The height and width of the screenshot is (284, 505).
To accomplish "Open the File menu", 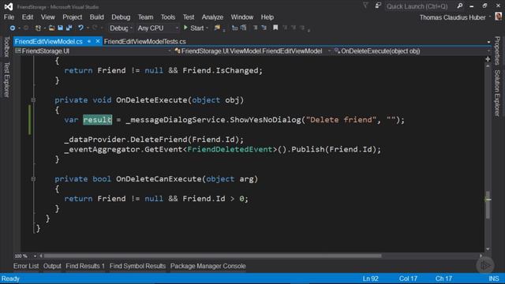I will (x=9, y=17).
